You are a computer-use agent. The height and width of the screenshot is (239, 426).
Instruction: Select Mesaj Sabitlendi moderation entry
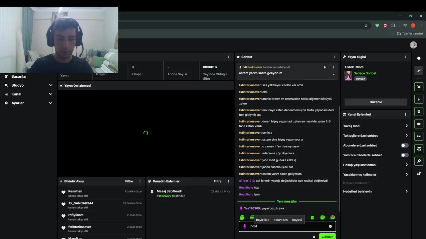click(190, 194)
